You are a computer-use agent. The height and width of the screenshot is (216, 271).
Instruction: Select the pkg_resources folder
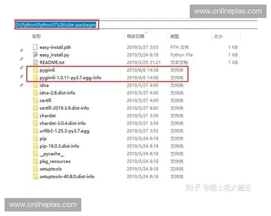click(55, 162)
